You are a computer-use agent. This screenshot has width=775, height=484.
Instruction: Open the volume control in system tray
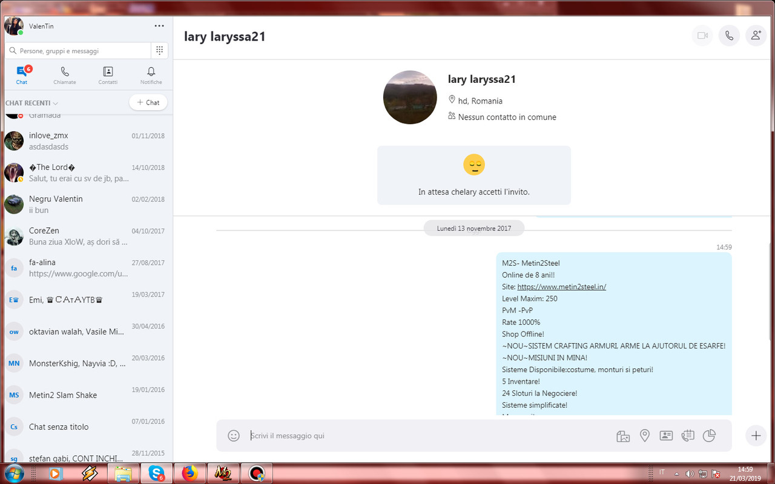[690, 473]
